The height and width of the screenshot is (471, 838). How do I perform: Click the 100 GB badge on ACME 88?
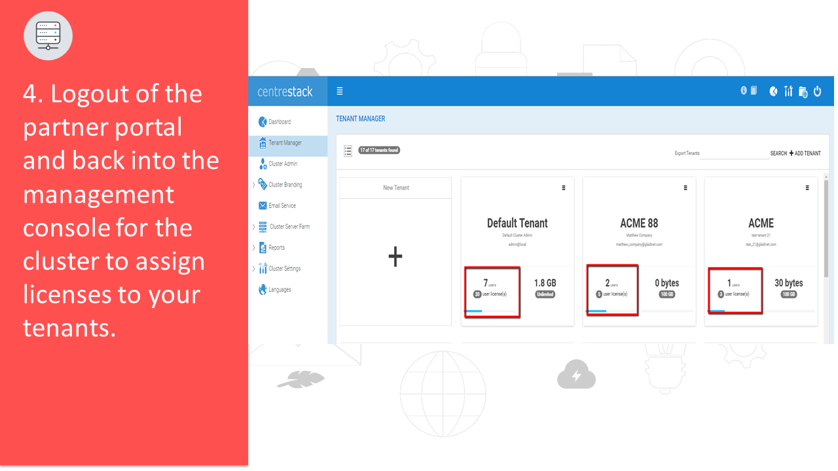pos(667,294)
